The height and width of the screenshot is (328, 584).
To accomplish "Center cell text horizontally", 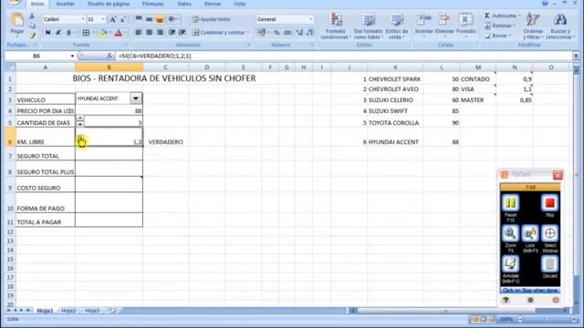I will pos(149,33).
